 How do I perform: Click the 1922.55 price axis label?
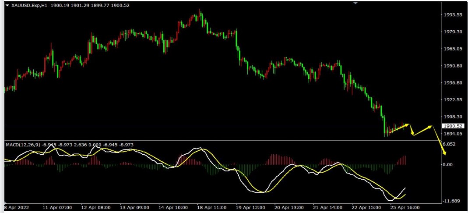click(x=454, y=99)
